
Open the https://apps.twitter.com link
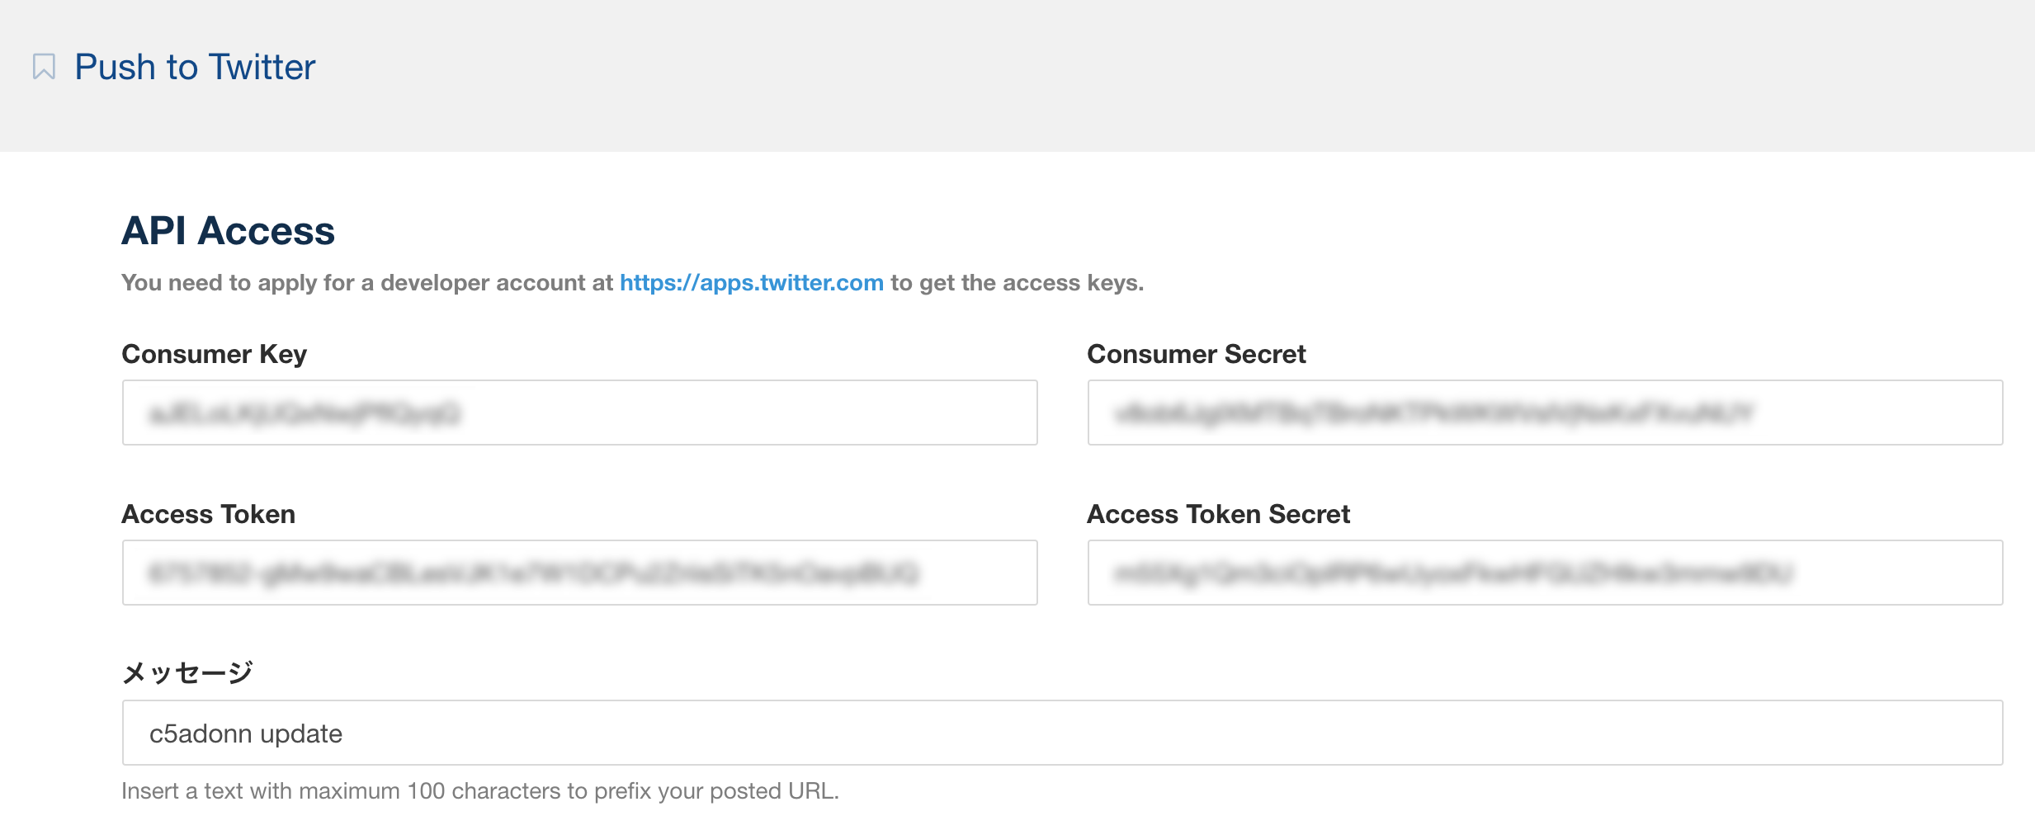coord(751,283)
